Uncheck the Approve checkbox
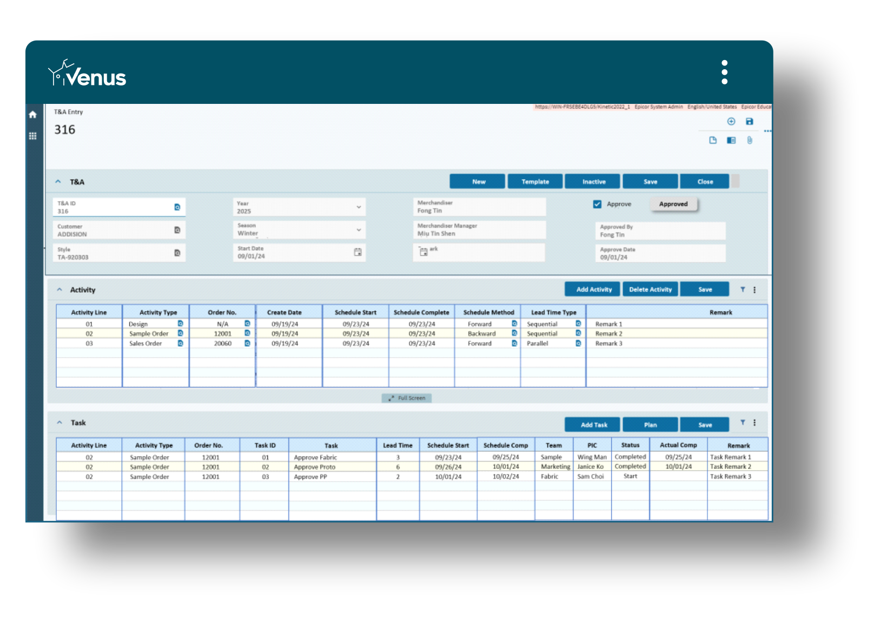 [x=596, y=204]
